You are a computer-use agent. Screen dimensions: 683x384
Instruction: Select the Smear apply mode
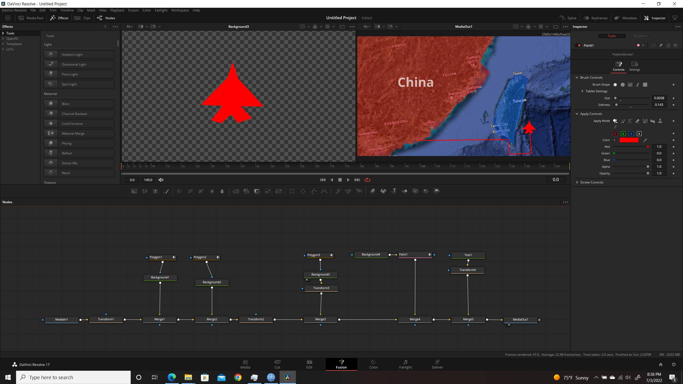point(653,121)
